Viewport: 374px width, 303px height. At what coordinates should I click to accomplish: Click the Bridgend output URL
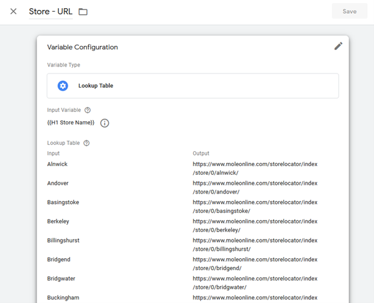[255, 263]
